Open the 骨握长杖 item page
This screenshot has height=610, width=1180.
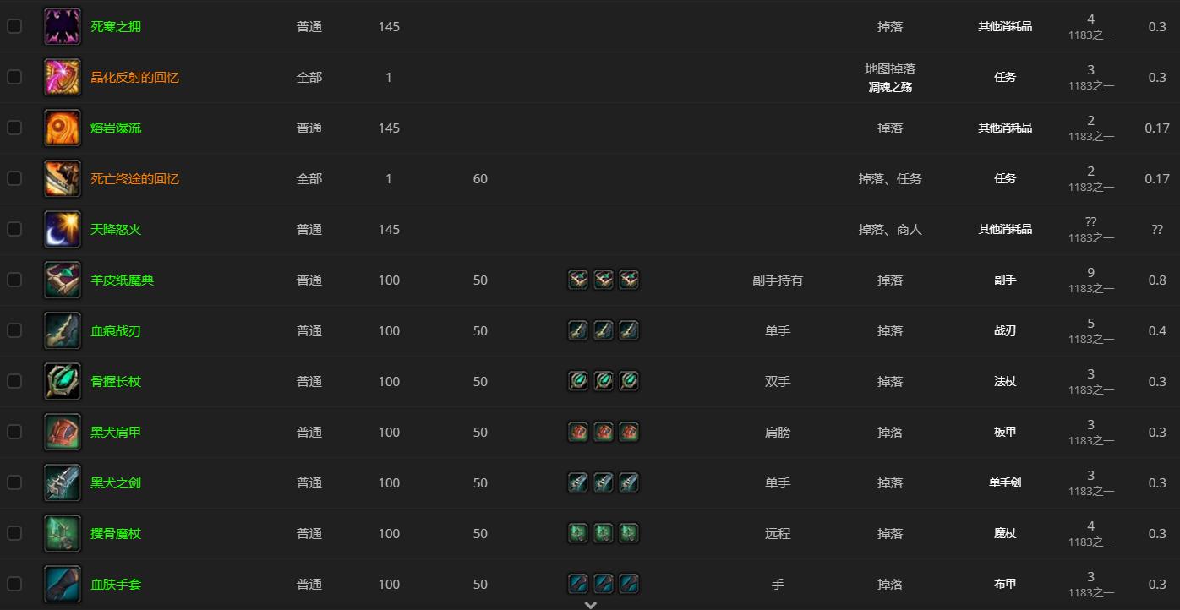116,381
